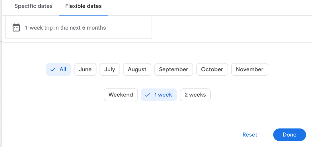Click the checkmark icon on 1 week chip

(148, 95)
